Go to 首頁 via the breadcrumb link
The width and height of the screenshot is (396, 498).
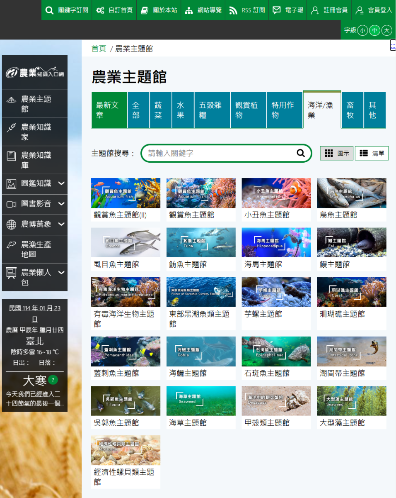[98, 48]
